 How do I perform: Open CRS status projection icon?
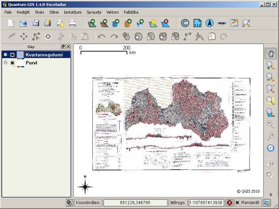[x=267, y=203]
